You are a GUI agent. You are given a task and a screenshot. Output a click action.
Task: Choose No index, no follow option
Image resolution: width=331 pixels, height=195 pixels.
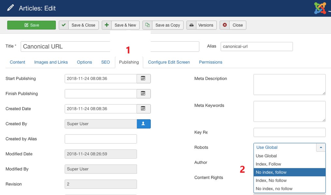pos(289,189)
